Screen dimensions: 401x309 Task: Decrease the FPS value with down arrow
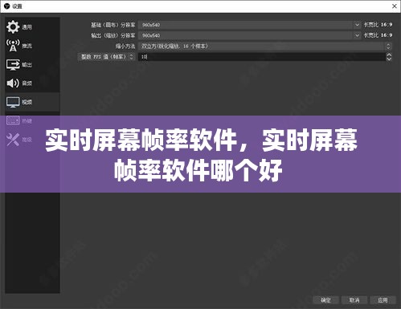coord(389,59)
